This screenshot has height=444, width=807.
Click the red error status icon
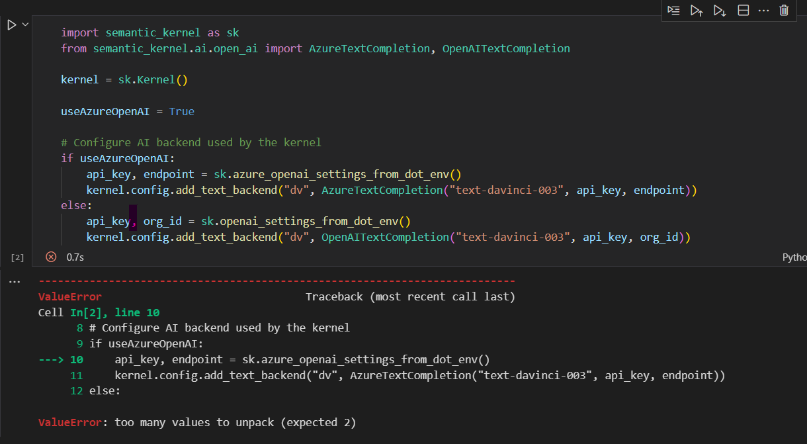(x=51, y=257)
